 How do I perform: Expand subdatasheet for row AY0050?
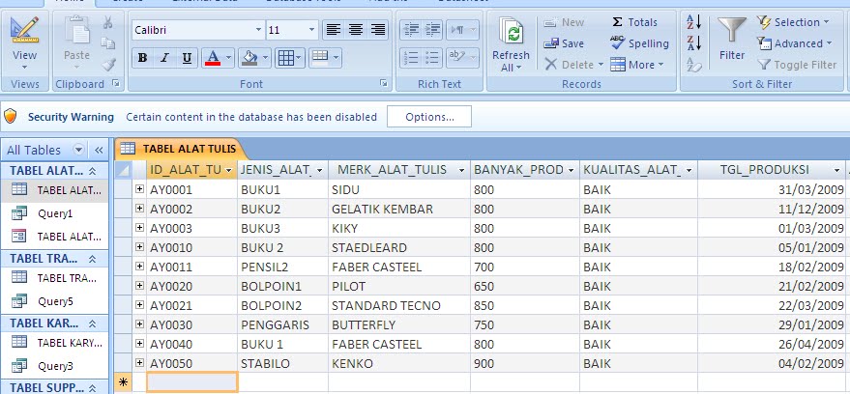tap(139, 362)
